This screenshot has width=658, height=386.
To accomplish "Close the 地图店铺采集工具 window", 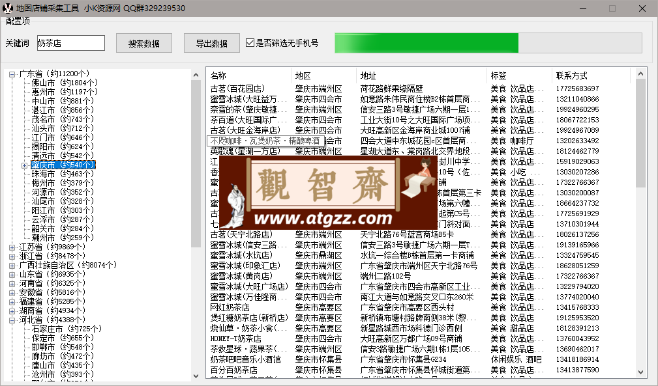I will click(642, 8).
